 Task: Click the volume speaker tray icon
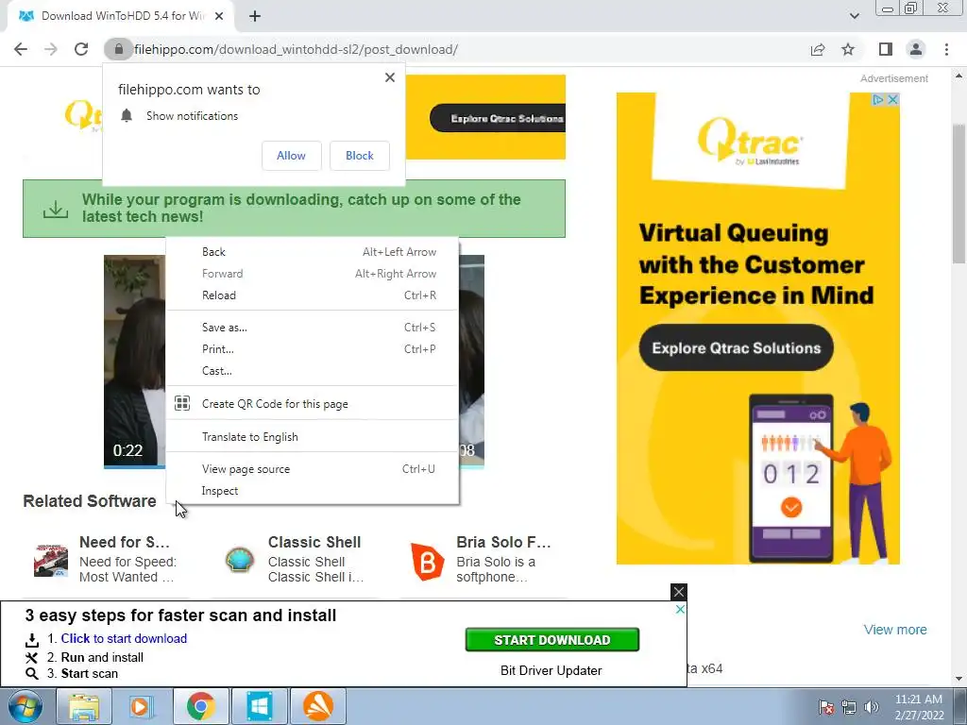click(x=871, y=707)
